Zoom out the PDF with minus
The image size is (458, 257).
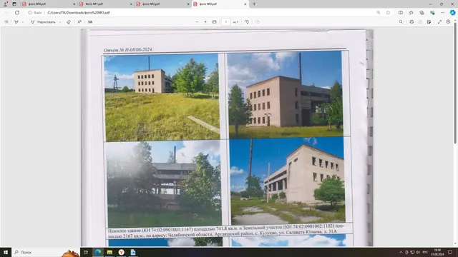197,22
